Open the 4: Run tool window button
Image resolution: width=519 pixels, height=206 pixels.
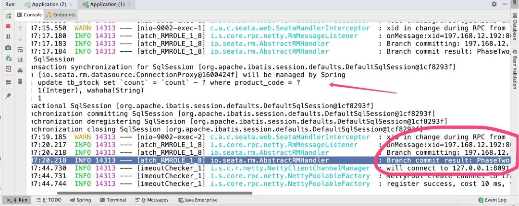point(18,200)
